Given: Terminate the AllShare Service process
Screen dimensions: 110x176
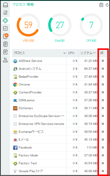Looking at the screenshot, I should point(103,61).
